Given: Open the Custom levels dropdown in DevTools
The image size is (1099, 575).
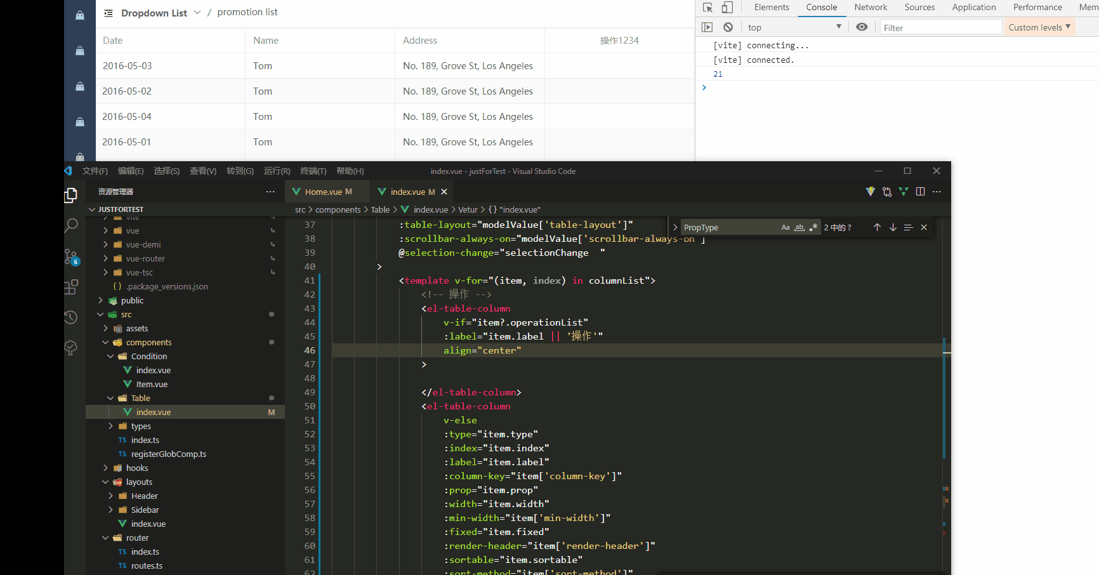Looking at the screenshot, I should click(x=1039, y=27).
